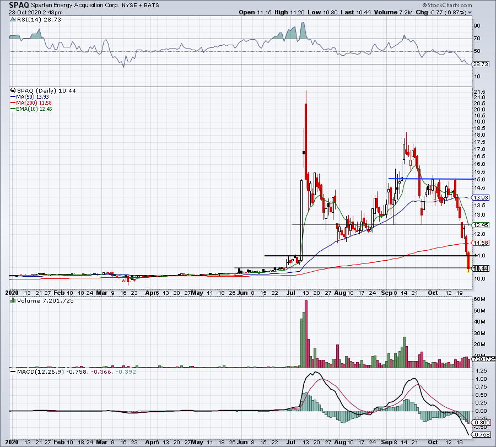Click the -0.392 histogram value in MACD header
Viewport: 496px width, 447px height.
coord(126,371)
